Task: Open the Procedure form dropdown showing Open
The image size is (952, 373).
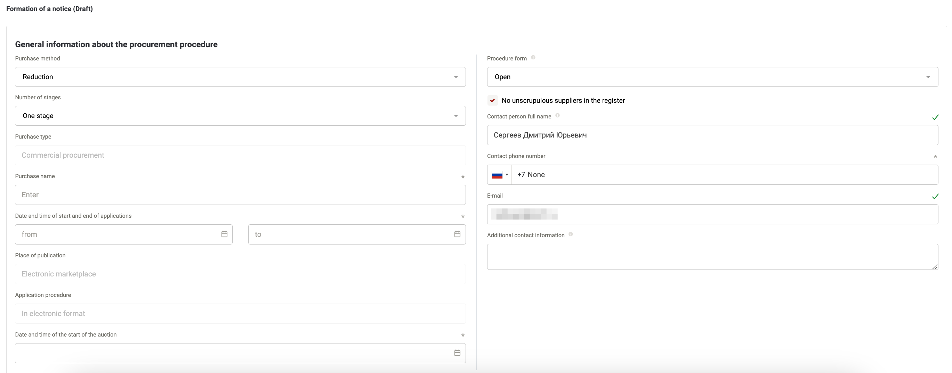Action: pyautogui.click(x=712, y=77)
